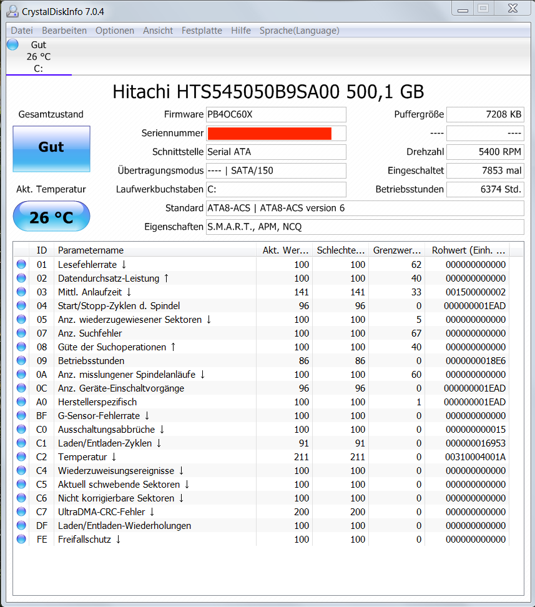This screenshot has width=535, height=607.
Task: Click the ID column header
Action: point(41,250)
